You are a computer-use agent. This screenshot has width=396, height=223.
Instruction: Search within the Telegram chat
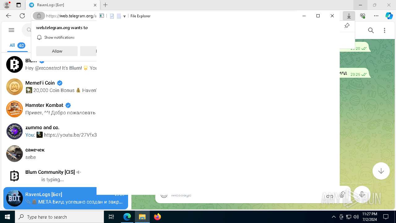pyautogui.click(x=371, y=30)
